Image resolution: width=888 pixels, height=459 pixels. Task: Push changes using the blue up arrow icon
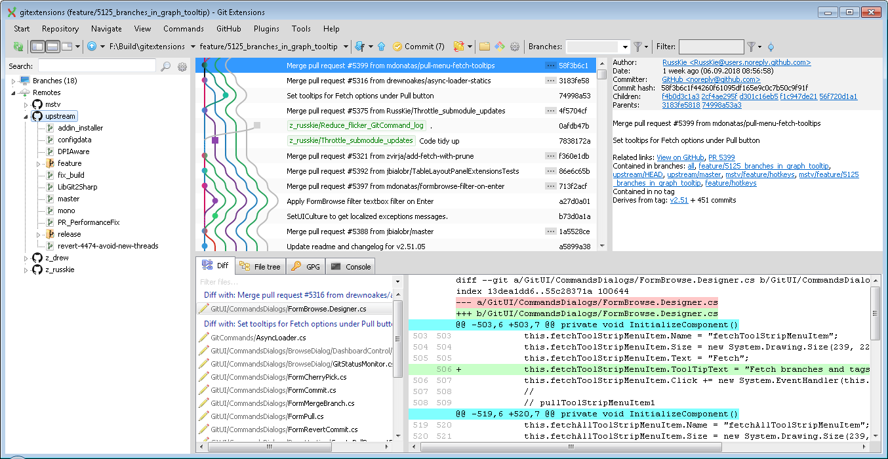382,47
